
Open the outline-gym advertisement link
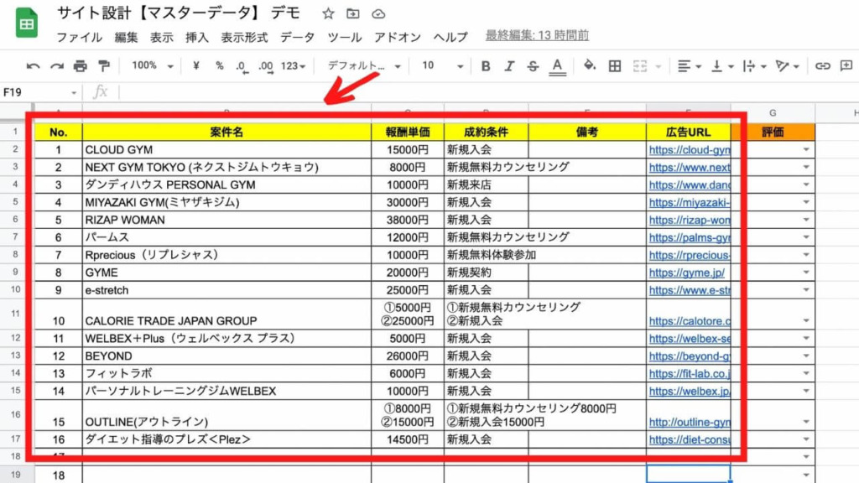pyautogui.click(x=690, y=422)
